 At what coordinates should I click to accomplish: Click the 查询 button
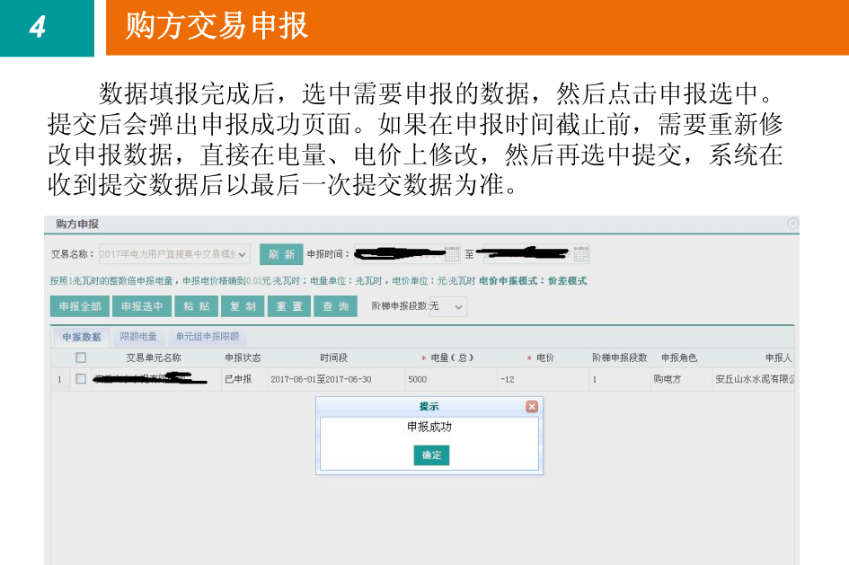click(336, 307)
